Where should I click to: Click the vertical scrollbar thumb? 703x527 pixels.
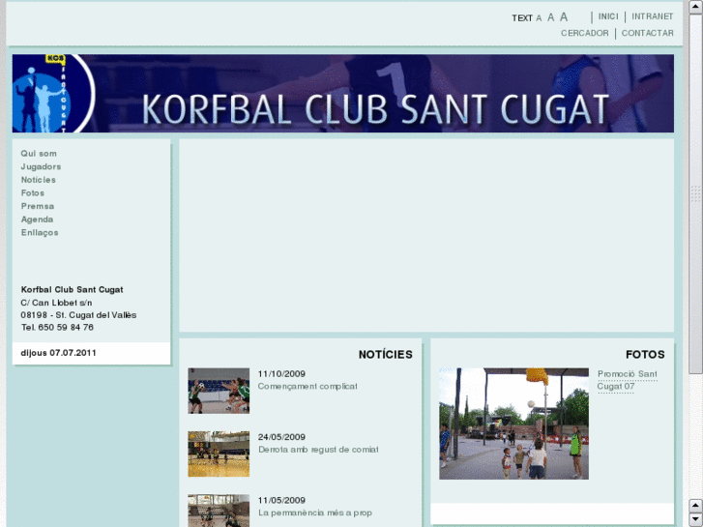(x=696, y=193)
